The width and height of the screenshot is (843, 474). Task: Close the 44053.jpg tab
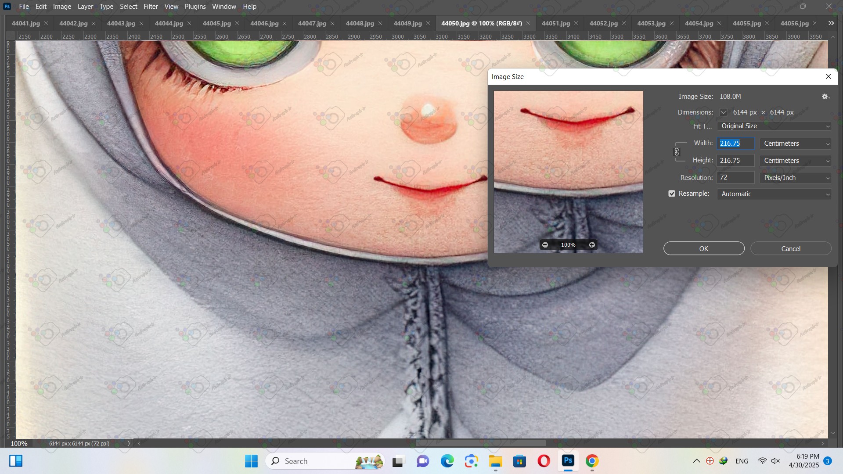click(x=671, y=23)
